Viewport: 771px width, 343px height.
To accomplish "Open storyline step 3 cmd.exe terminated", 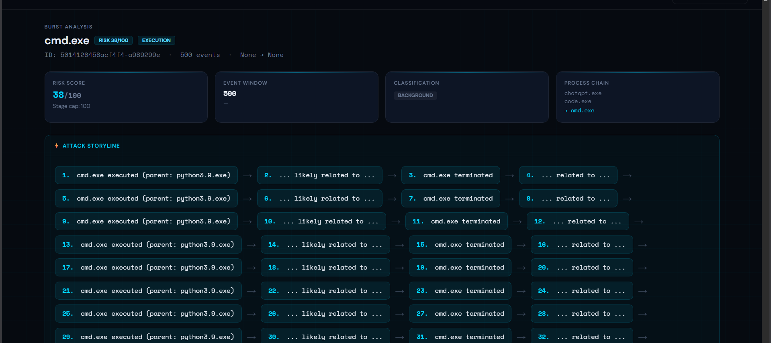I will 451,175.
